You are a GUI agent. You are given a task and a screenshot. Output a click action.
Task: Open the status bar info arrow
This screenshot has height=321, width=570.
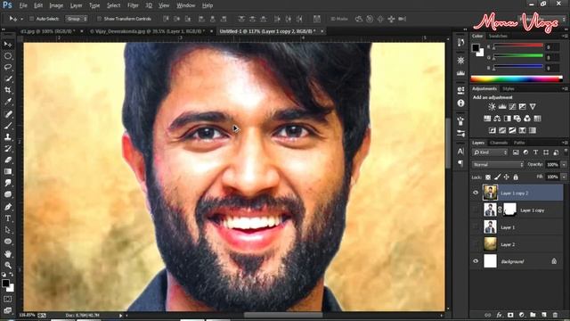(x=121, y=315)
